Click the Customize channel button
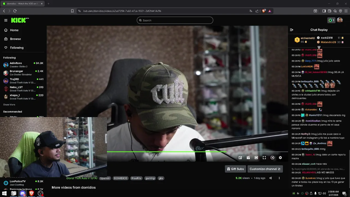 click(x=265, y=169)
